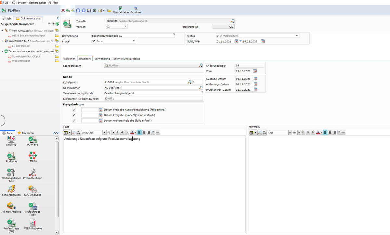Enable left alignment in Hinweis editor toolbar
Screen dimensions: 390x235
click(x=325, y=132)
